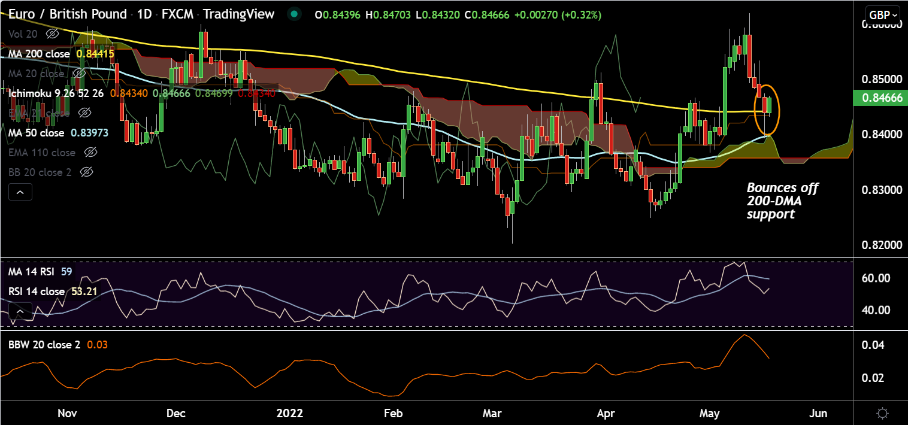
Task: Select the 'Bounces off 200-DMA support' annotation
Action: pos(782,201)
